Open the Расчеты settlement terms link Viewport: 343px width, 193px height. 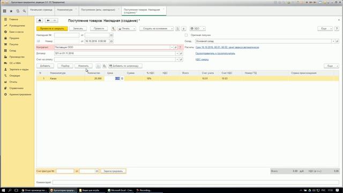pyautogui.click(x=227, y=47)
